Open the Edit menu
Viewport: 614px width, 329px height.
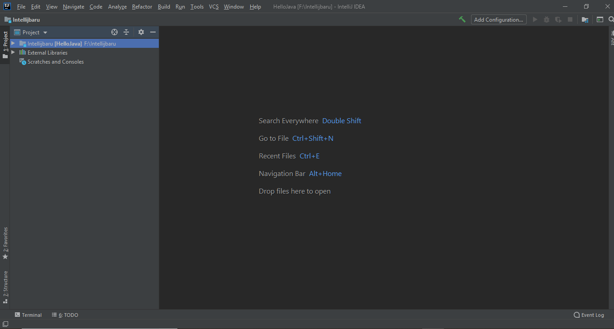(36, 7)
